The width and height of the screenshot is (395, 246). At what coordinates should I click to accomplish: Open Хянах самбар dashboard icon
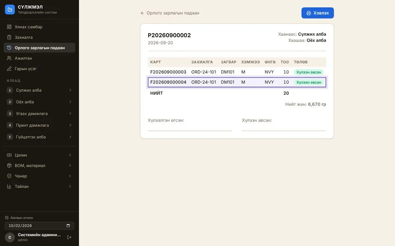(9, 27)
